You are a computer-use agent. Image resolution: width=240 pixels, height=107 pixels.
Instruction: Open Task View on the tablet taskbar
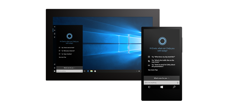click(84, 71)
